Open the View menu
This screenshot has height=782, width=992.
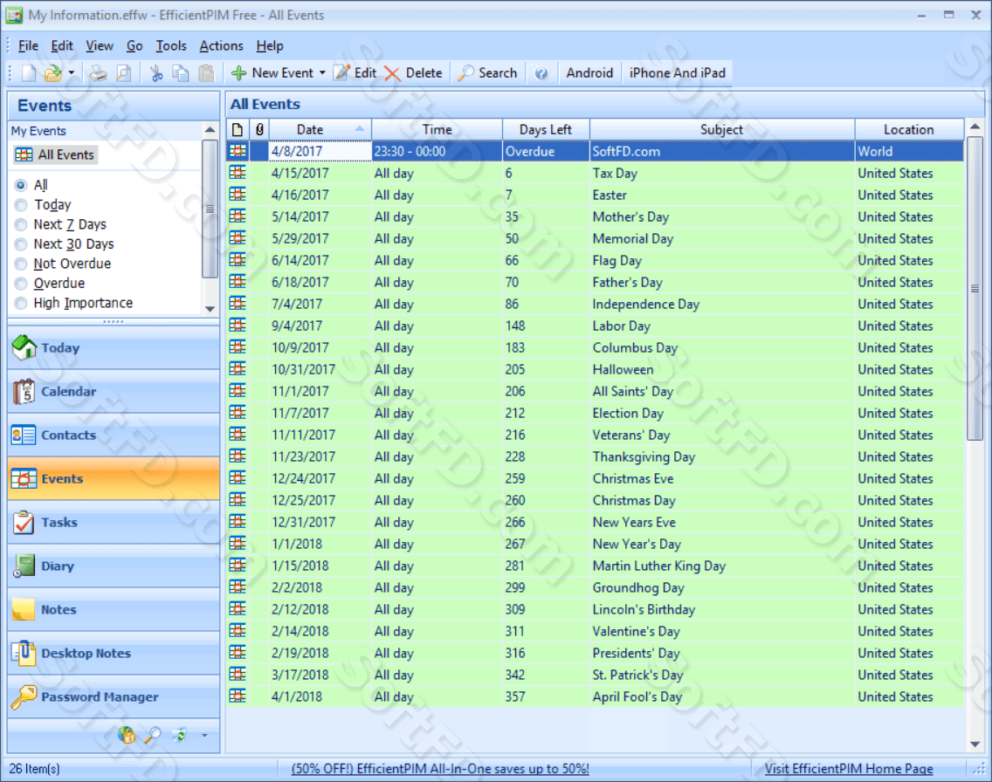pos(100,46)
